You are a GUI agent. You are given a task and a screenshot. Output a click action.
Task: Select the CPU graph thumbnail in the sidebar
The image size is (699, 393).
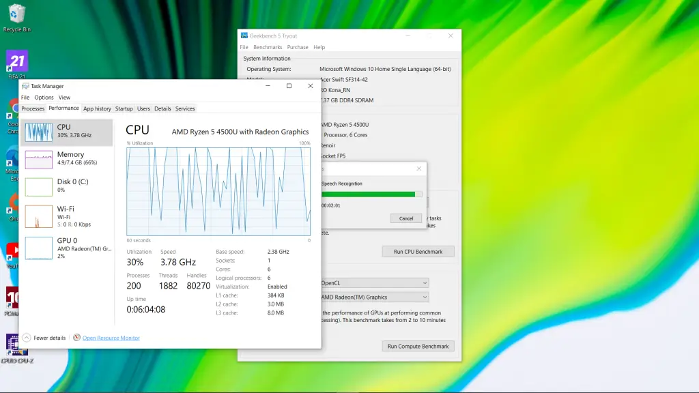coord(39,132)
